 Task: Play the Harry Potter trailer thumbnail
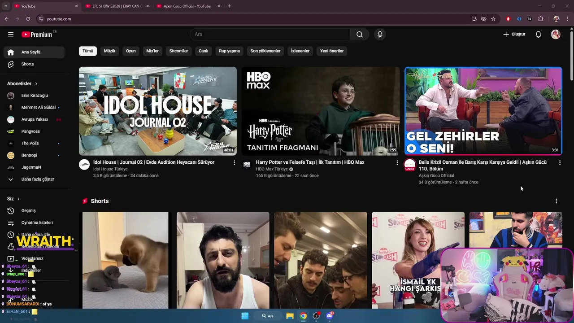pos(321,111)
